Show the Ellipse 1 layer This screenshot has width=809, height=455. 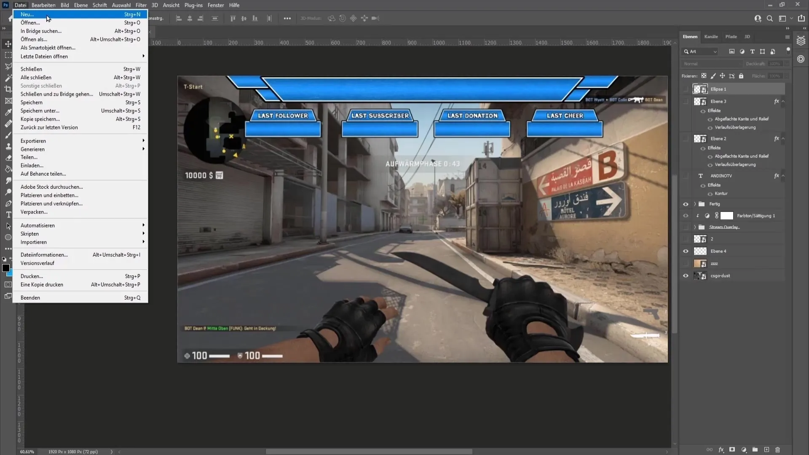pos(686,89)
